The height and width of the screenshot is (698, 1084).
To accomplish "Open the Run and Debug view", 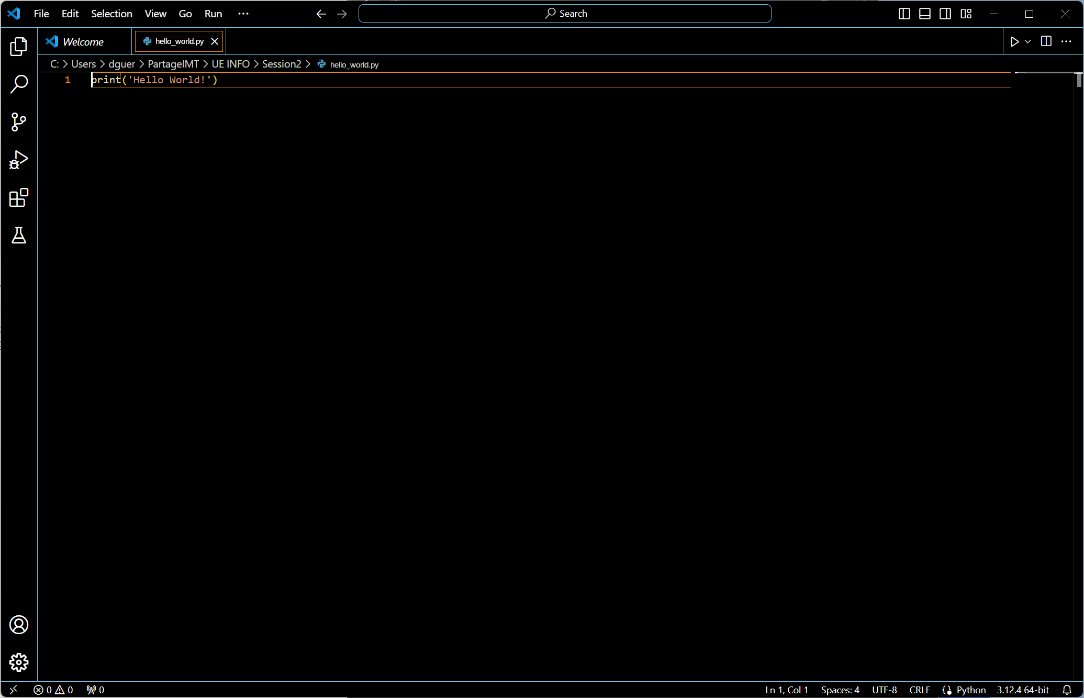I will [x=19, y=160].
